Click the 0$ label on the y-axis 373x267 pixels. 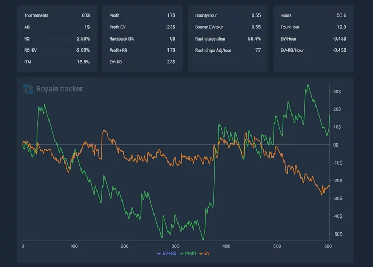click(336, 145)
